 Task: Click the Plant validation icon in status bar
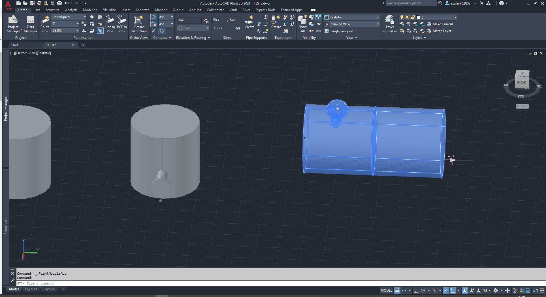tap(522, 290)
